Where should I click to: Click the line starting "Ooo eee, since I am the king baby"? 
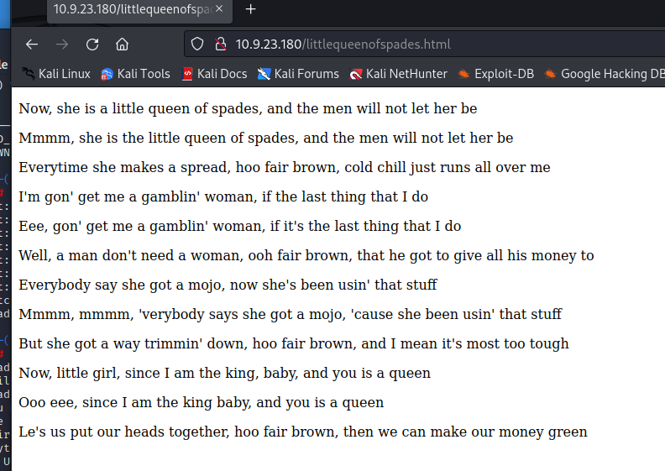pyautogui.click(x=201, y=402)
